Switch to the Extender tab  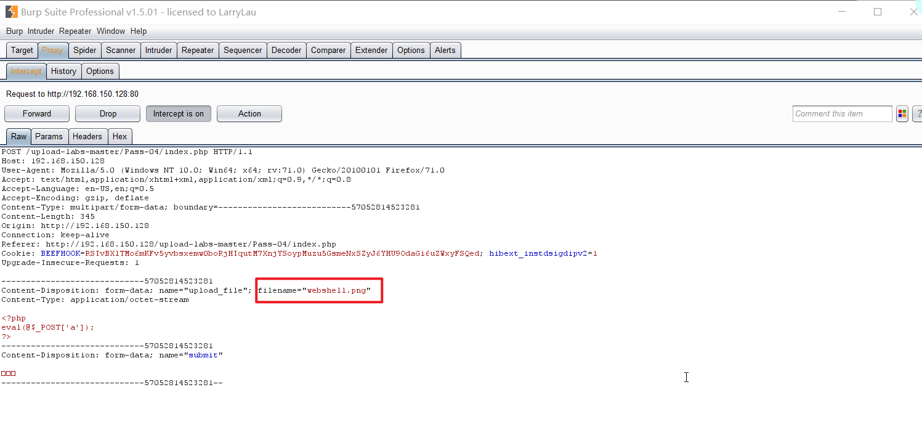tap(371, 50)
